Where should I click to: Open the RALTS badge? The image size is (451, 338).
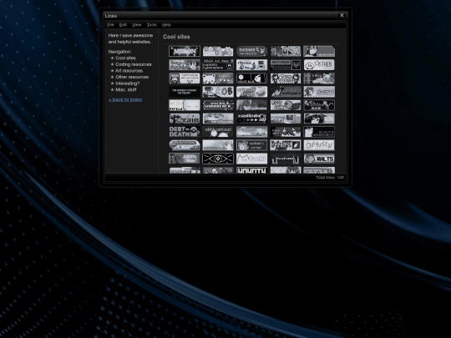pyautogui.click(x=319, y=159)
